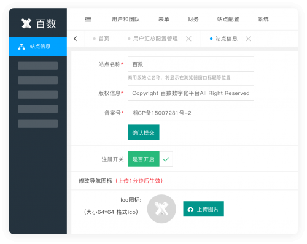Focus the 备案号 input field
This screenshot has height=244, width=307.
click(x=191, y=113)
